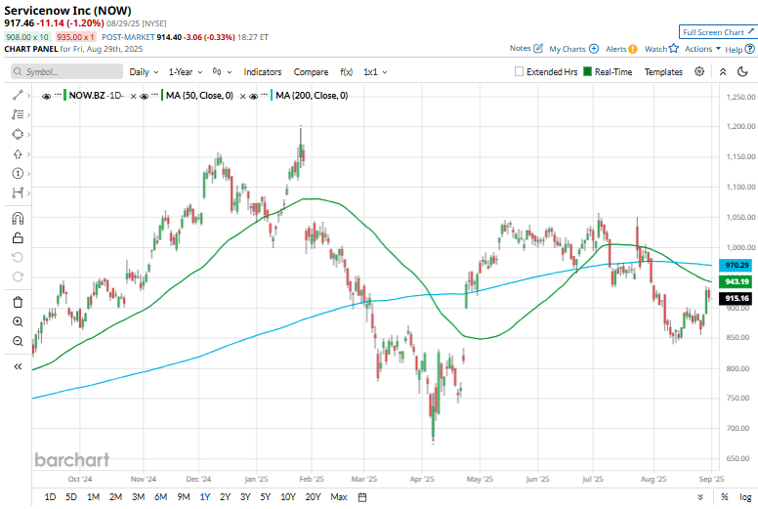Expand the Fibonacci tool submenu arrow
The width and height of the screenshot is (758, 509).
pos(28,115)
